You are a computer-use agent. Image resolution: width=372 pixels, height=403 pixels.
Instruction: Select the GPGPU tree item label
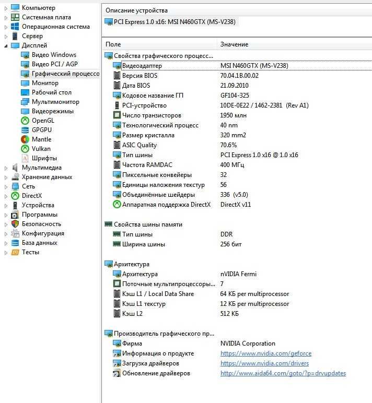(x=42, y=130)
